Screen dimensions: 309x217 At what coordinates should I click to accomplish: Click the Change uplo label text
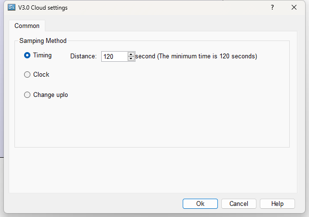[x=51, y=95]
